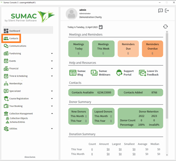Viewport: 176px width, 161px height.
Task: Open the calendar icon beside today's date
Action: [x=101, y=27]
